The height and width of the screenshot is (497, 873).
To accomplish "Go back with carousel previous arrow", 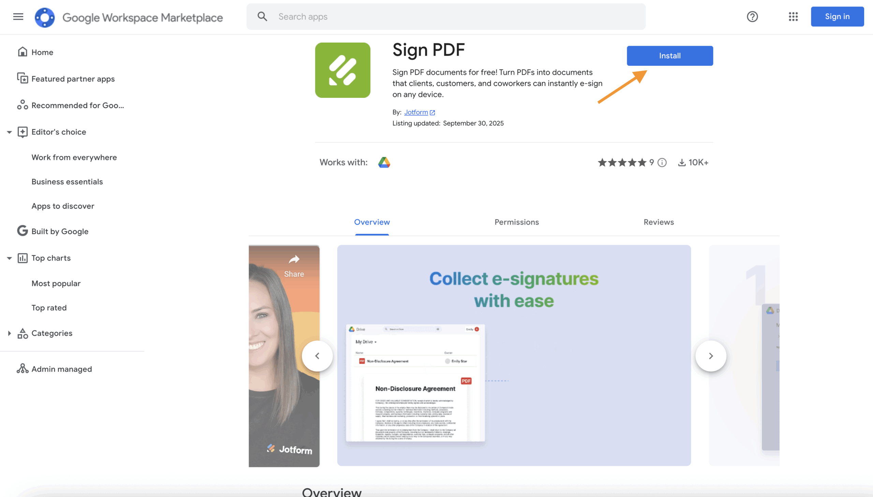I will pyautogui.click(x=317, y=356).
